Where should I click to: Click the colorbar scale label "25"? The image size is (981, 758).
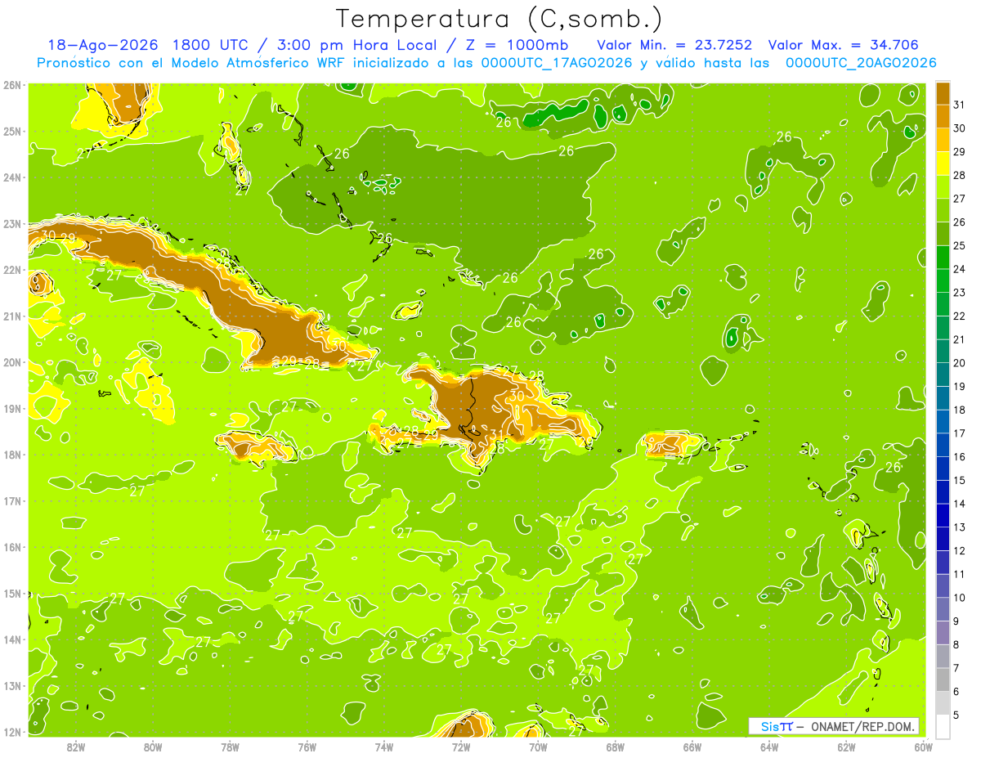coord(959,245)
